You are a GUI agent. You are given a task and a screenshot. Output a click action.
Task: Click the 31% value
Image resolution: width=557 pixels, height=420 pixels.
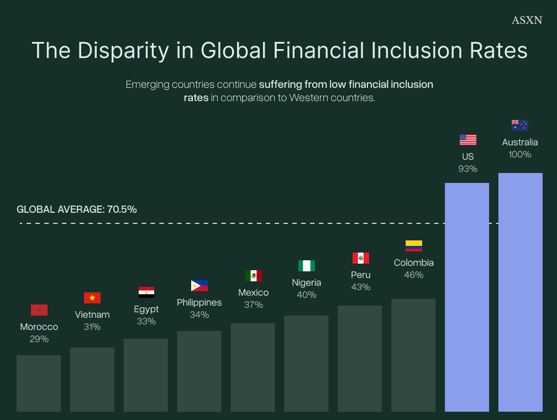pyautogui.click(x=92, y=327)
